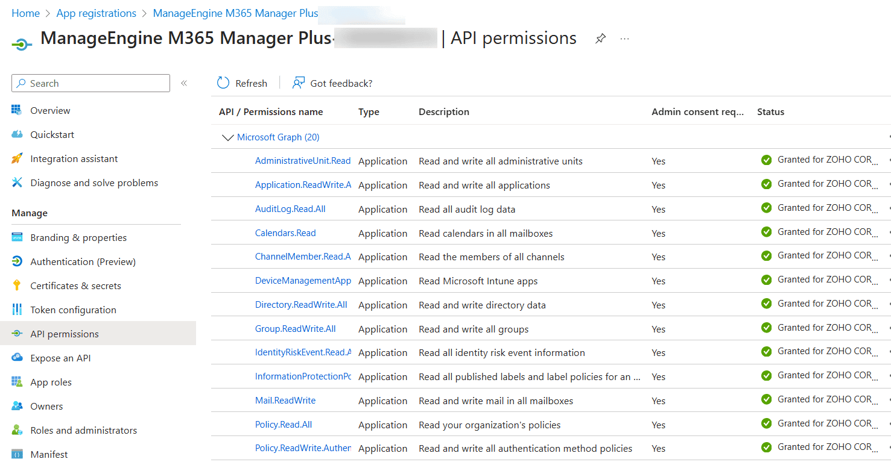Image resolution: width=891 pixels, height=465 pixels.
Task: Click the Token configuration icon
Action: pos(17,310)
